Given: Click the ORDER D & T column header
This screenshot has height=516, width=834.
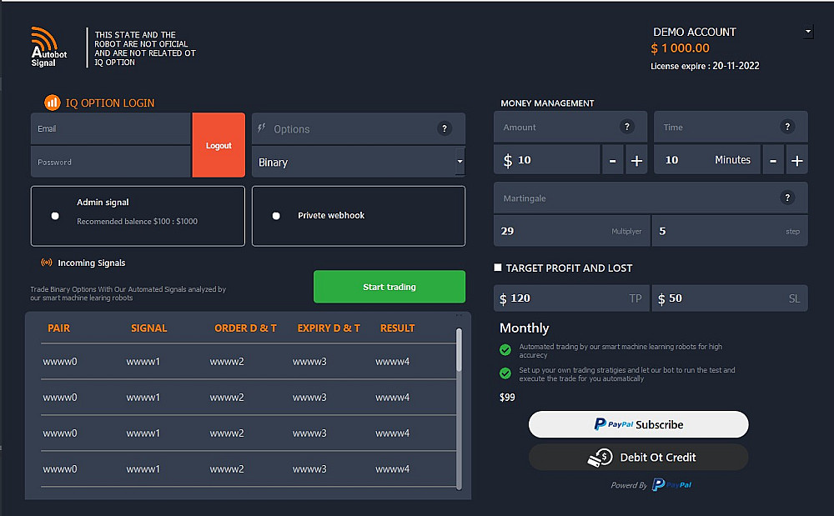Looking at the screenshot, I should click(x=245, y=328).
